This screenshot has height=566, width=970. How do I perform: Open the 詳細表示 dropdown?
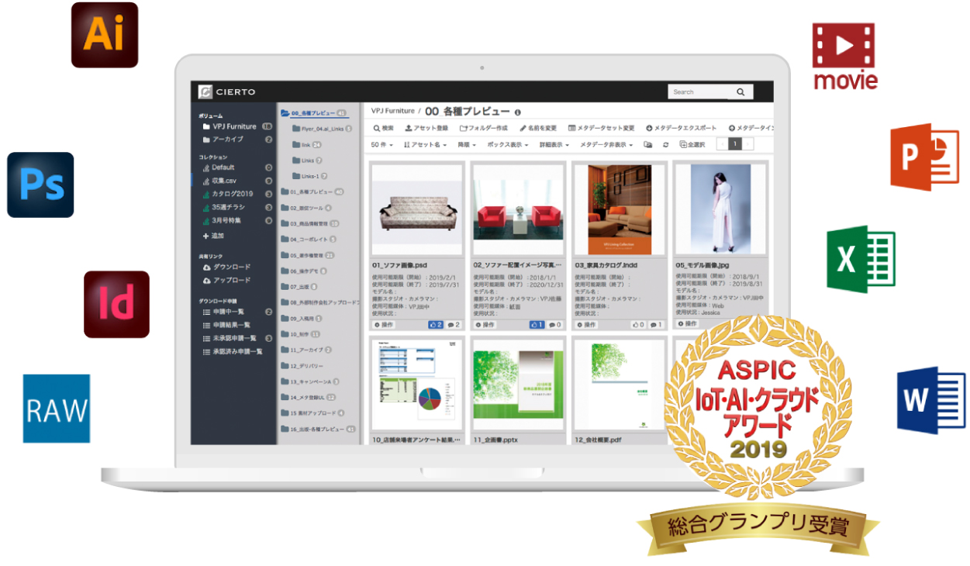pyautogui.click(x=554, y=145)
